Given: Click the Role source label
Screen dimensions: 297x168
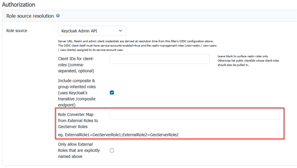Looking at the screenshot, I should click(17, 31).
